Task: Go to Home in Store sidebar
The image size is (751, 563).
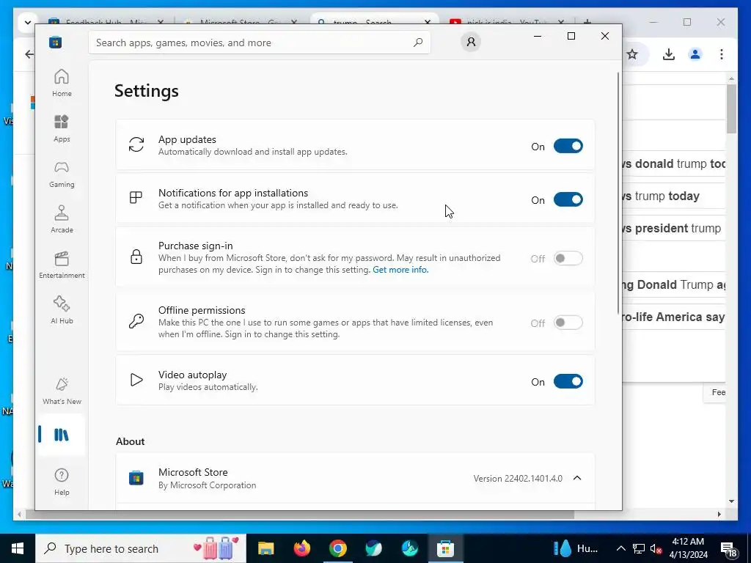Action: tap(62, 83)
